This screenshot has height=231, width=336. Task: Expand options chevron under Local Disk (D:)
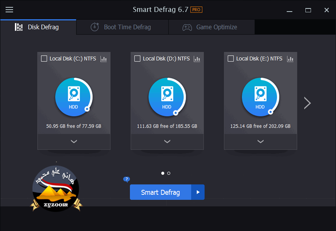pos(167,142)
